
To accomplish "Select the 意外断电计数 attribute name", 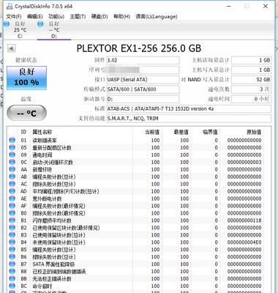I will click(x=47, y=199).
